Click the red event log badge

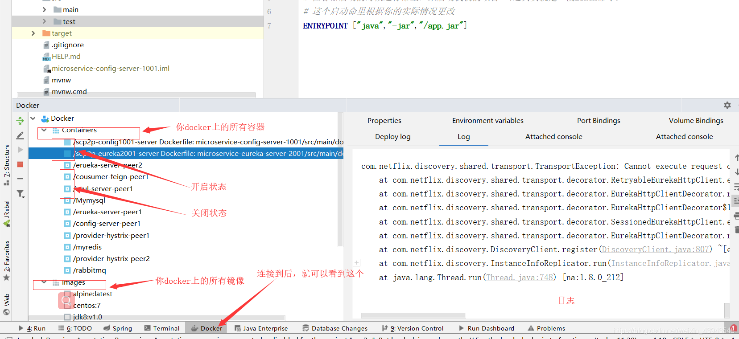(x=734, y=328)
